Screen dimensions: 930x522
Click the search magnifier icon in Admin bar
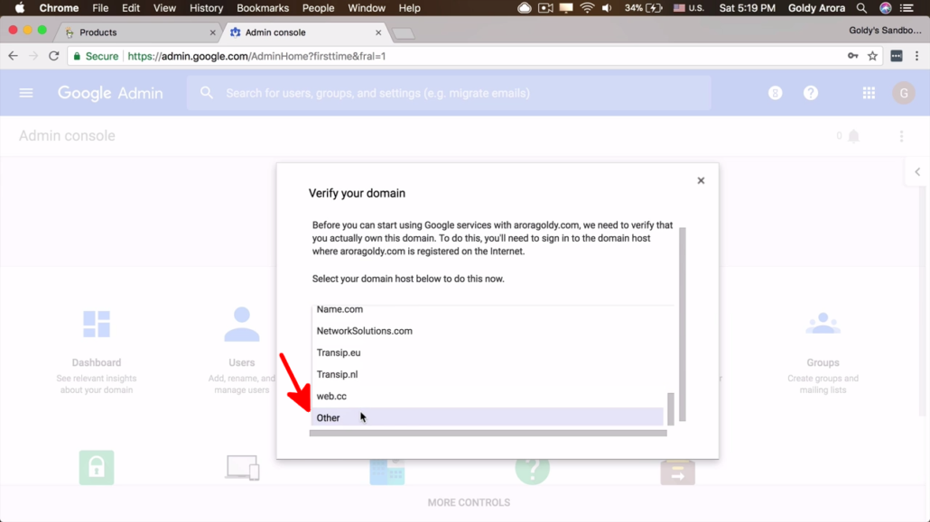coord(207,93)
